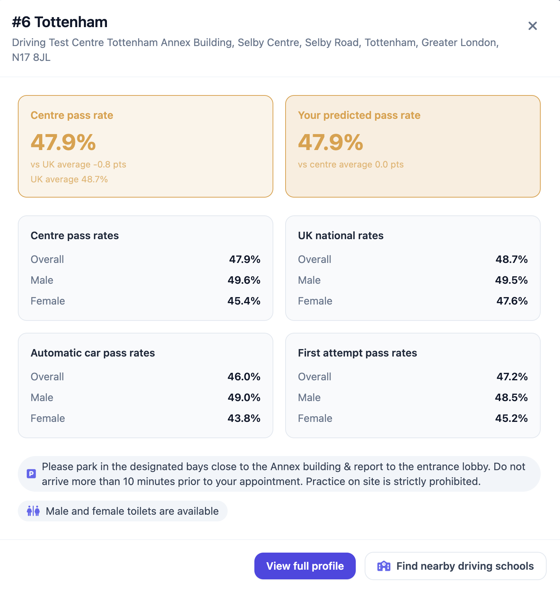560x589 pixels.
Task: Click the parking information P icon
Action: tap(31, 474)
